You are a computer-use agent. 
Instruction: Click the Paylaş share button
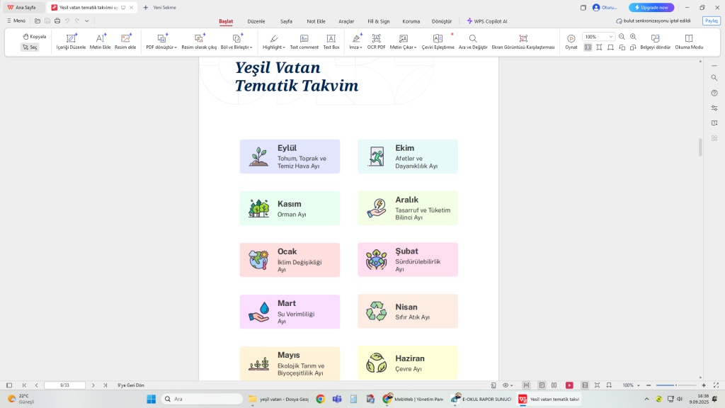coord(711,21)
